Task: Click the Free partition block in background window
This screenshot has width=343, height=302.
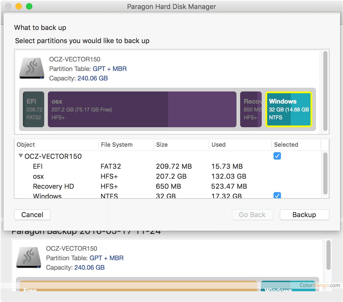Action: 138,286
